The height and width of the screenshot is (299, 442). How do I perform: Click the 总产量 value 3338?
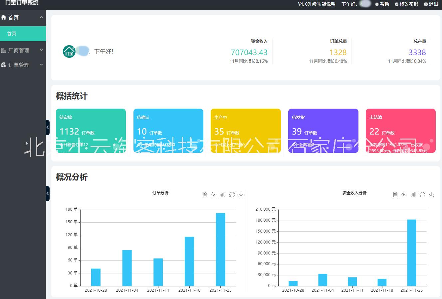point(417,52)
